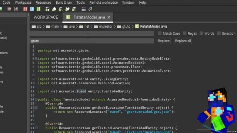Click the class file icon beside PatataModel.java breadcrumb
The image size is (237, 133).
click(137, 26)
